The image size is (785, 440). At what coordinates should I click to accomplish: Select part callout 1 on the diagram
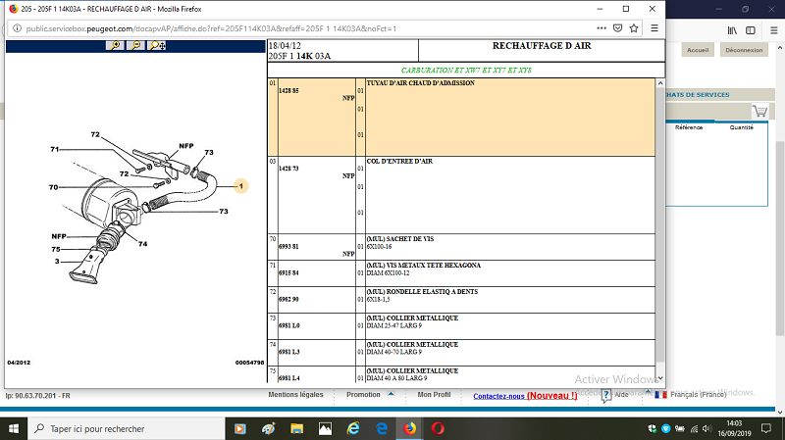[241, 185]
